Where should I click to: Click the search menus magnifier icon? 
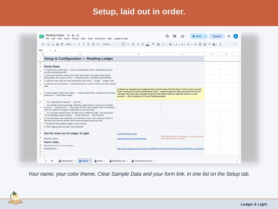pyautogui.click(x=43, y=44)
